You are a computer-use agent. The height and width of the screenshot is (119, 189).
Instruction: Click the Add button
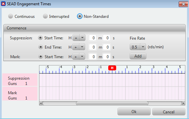(x=138, y=56)
